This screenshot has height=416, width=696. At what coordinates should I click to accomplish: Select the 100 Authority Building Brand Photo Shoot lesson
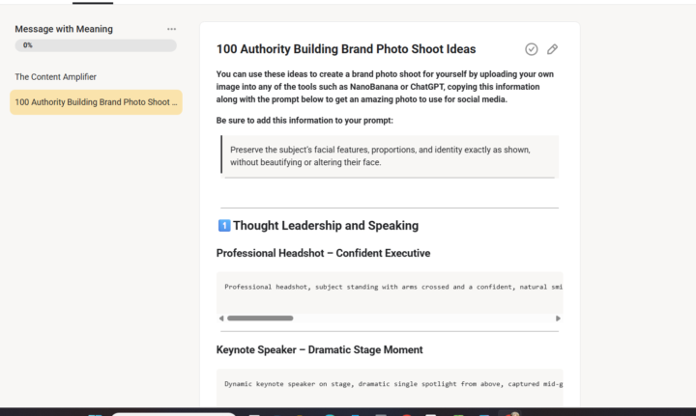(96, 102)
